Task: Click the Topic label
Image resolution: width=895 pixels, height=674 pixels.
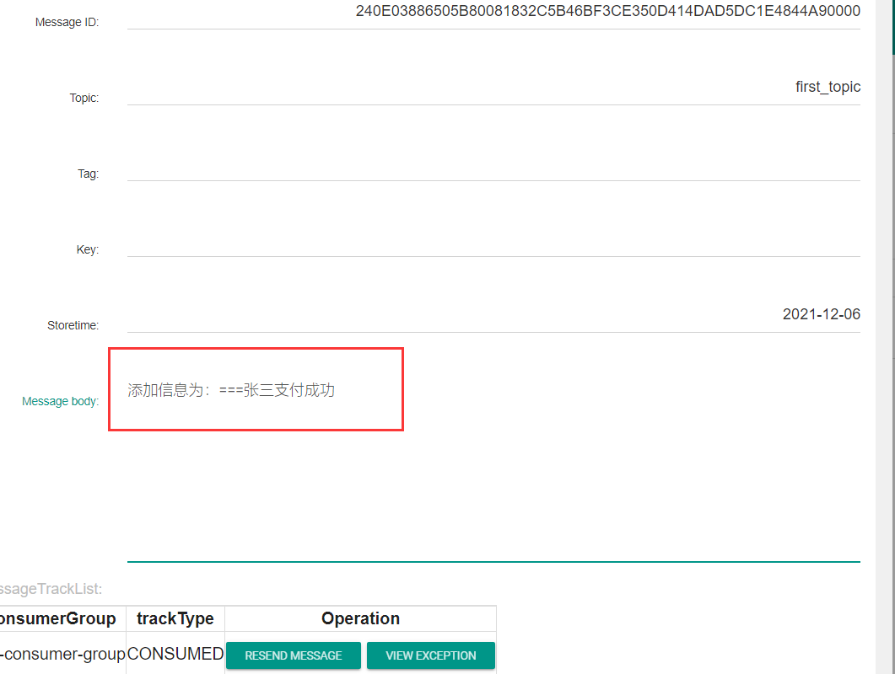Action: coord(84,98)
